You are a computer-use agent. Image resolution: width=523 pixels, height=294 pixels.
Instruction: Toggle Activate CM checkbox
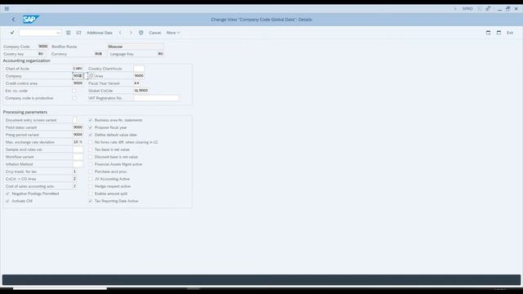coord(7,201)
